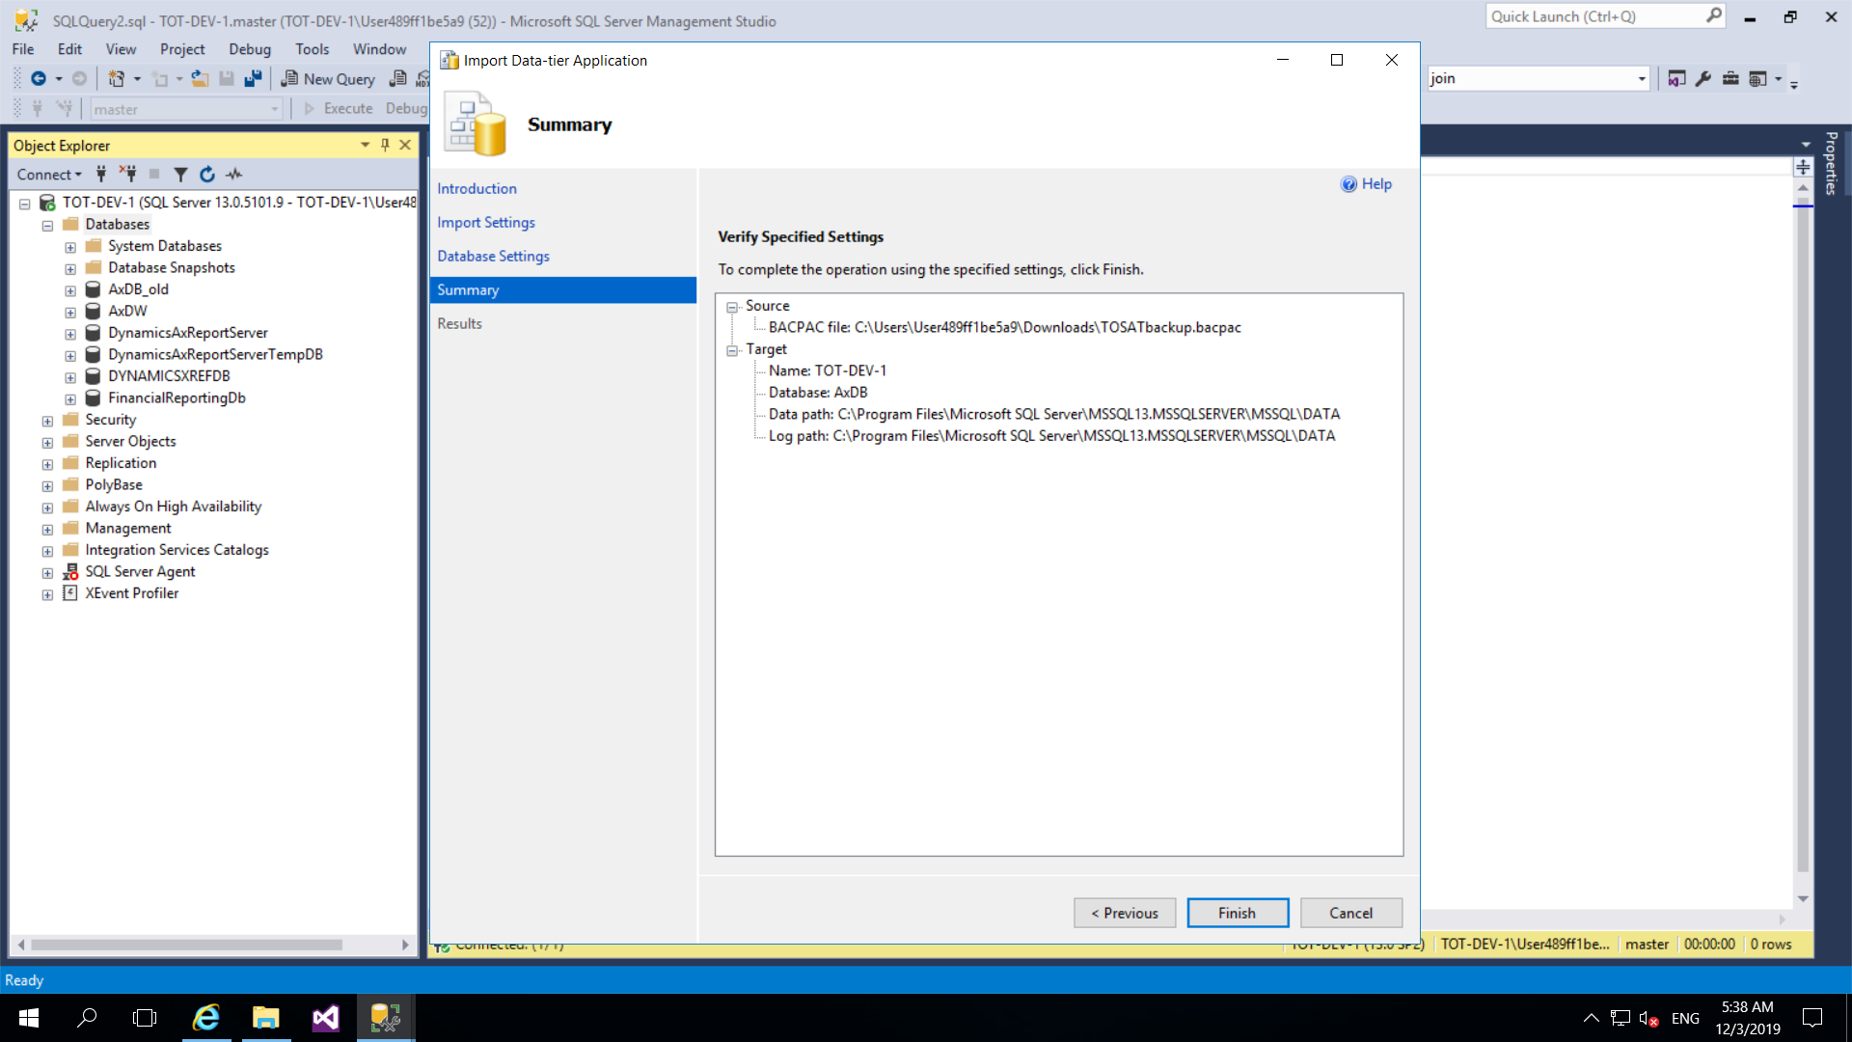Screen dimensions: 1852x1042
Task: Click the Quick Launch search field
Action: coord(1596,16)
